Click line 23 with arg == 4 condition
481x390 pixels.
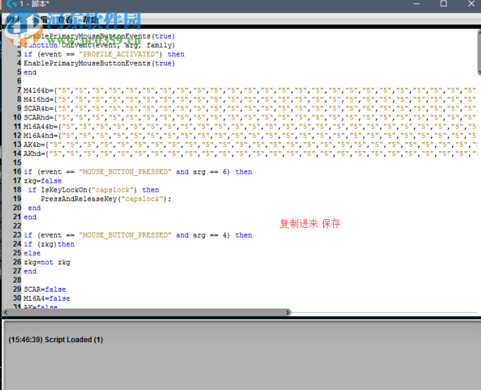click(138, 235)
